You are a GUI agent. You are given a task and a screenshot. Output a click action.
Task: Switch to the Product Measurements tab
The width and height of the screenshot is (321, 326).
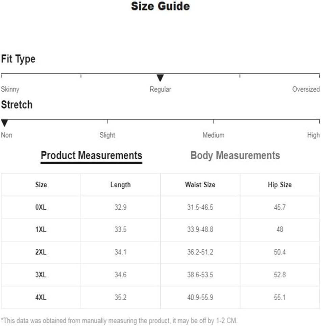click(92, 156)
